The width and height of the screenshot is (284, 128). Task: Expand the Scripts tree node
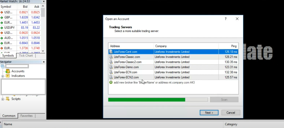tap(3, 99)
